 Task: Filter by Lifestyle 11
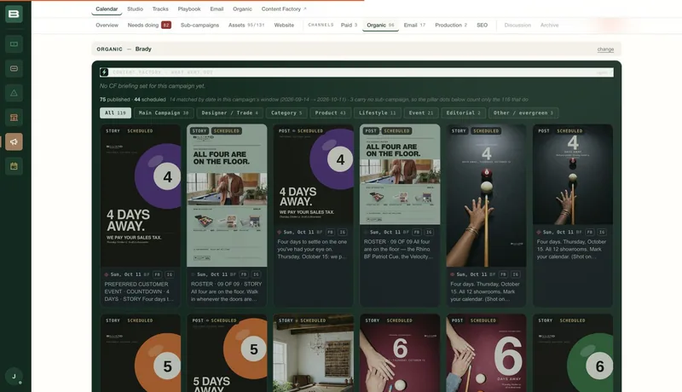pos(377,113)
